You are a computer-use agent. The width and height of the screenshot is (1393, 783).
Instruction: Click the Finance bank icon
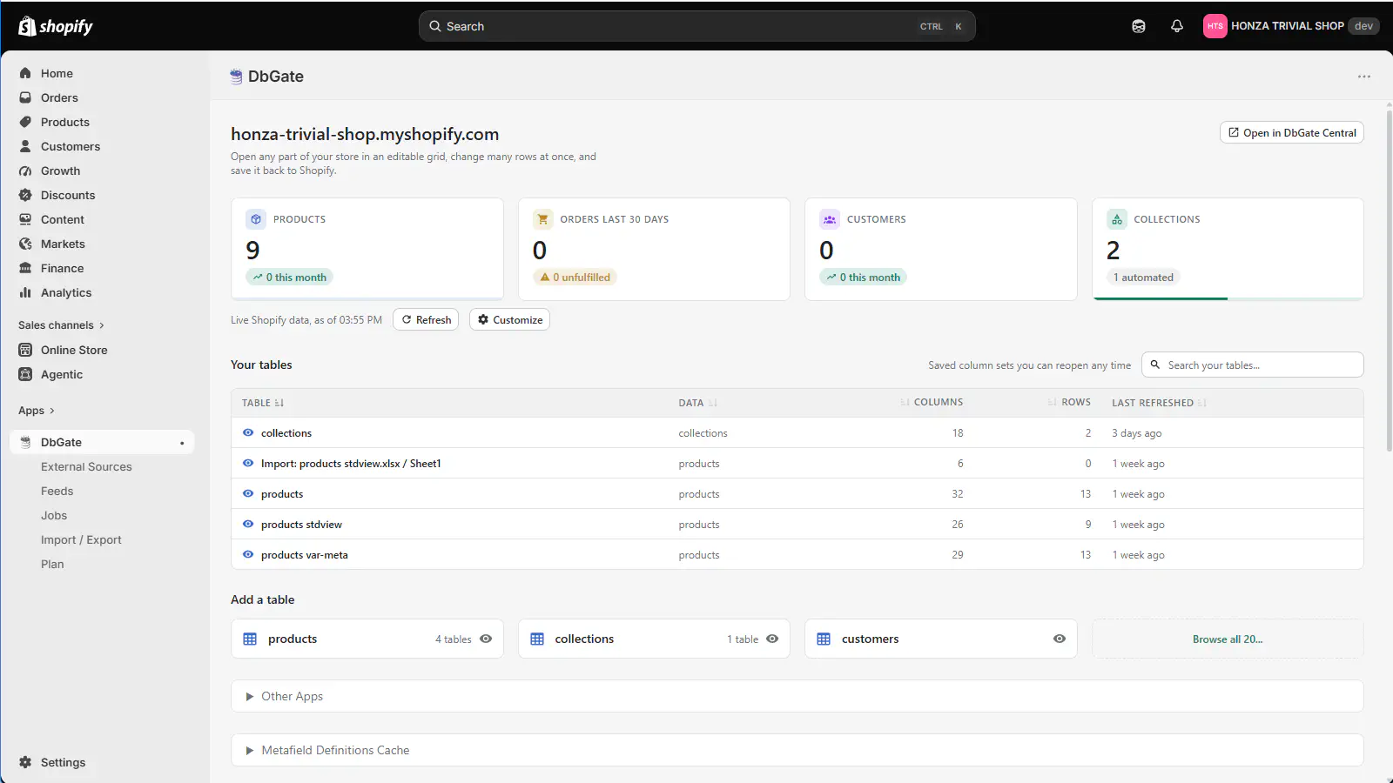pyautogui.click(x=25, y=268)
